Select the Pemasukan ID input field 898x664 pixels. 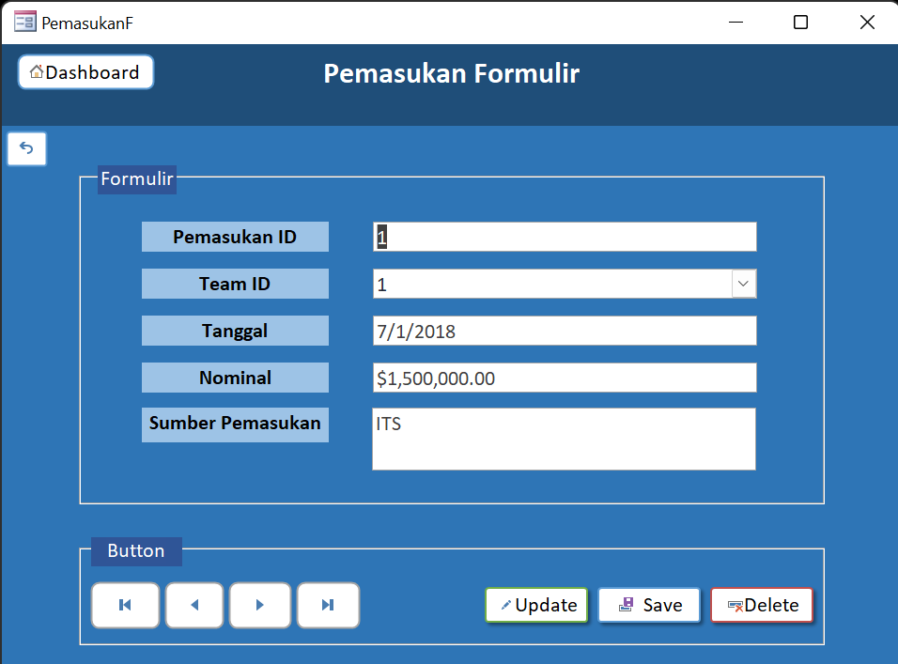click(564, 237)
